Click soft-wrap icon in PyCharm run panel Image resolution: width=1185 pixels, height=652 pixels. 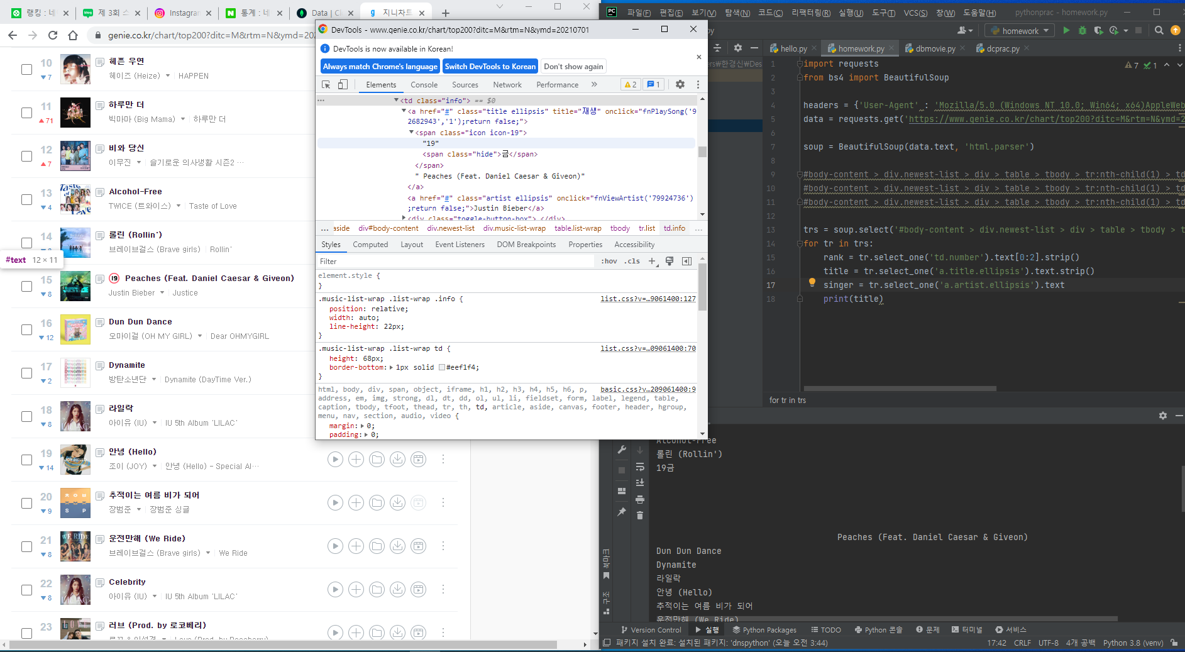click(x=640, y=467)
